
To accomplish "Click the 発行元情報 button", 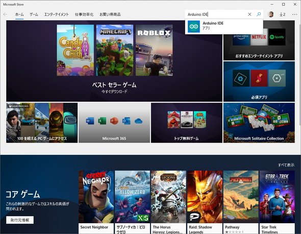I will (x=20, y=220).
